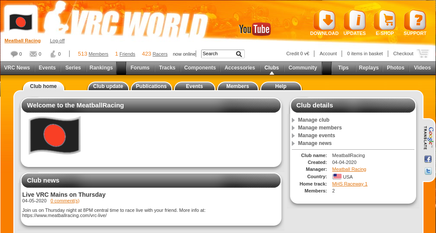Expand Manage events arrow
Viewport: 436px width, 233px height.
point(294,135)
